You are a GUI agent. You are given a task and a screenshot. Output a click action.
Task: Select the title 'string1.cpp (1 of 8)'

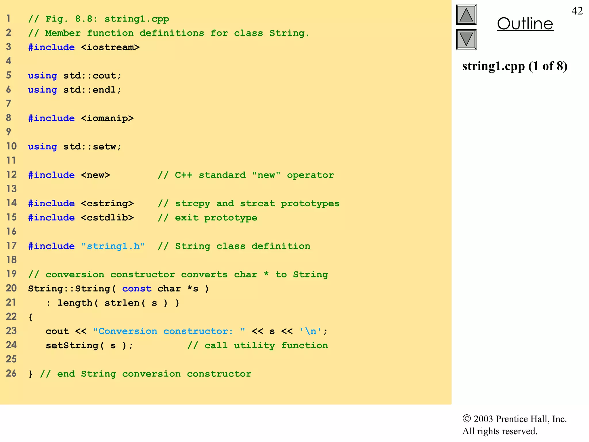[515, 66]
